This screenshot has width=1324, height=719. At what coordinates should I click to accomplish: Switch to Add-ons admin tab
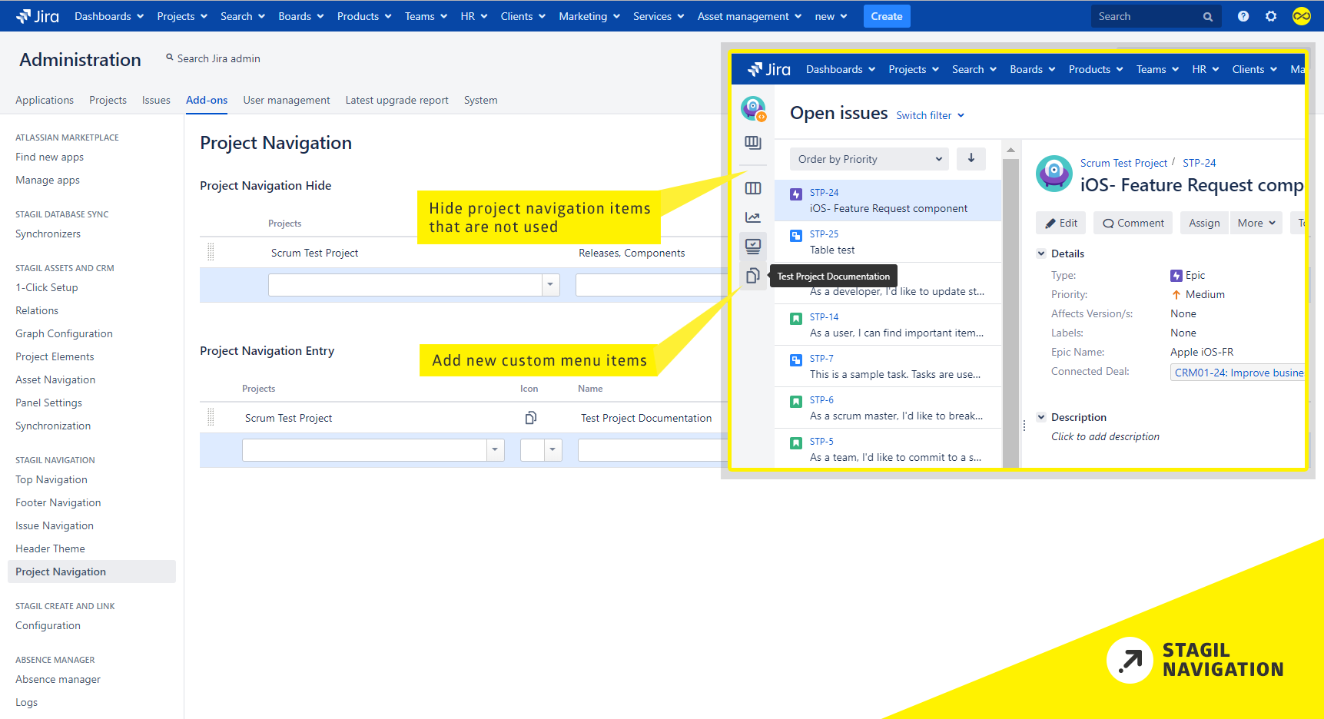pos(207,100)
